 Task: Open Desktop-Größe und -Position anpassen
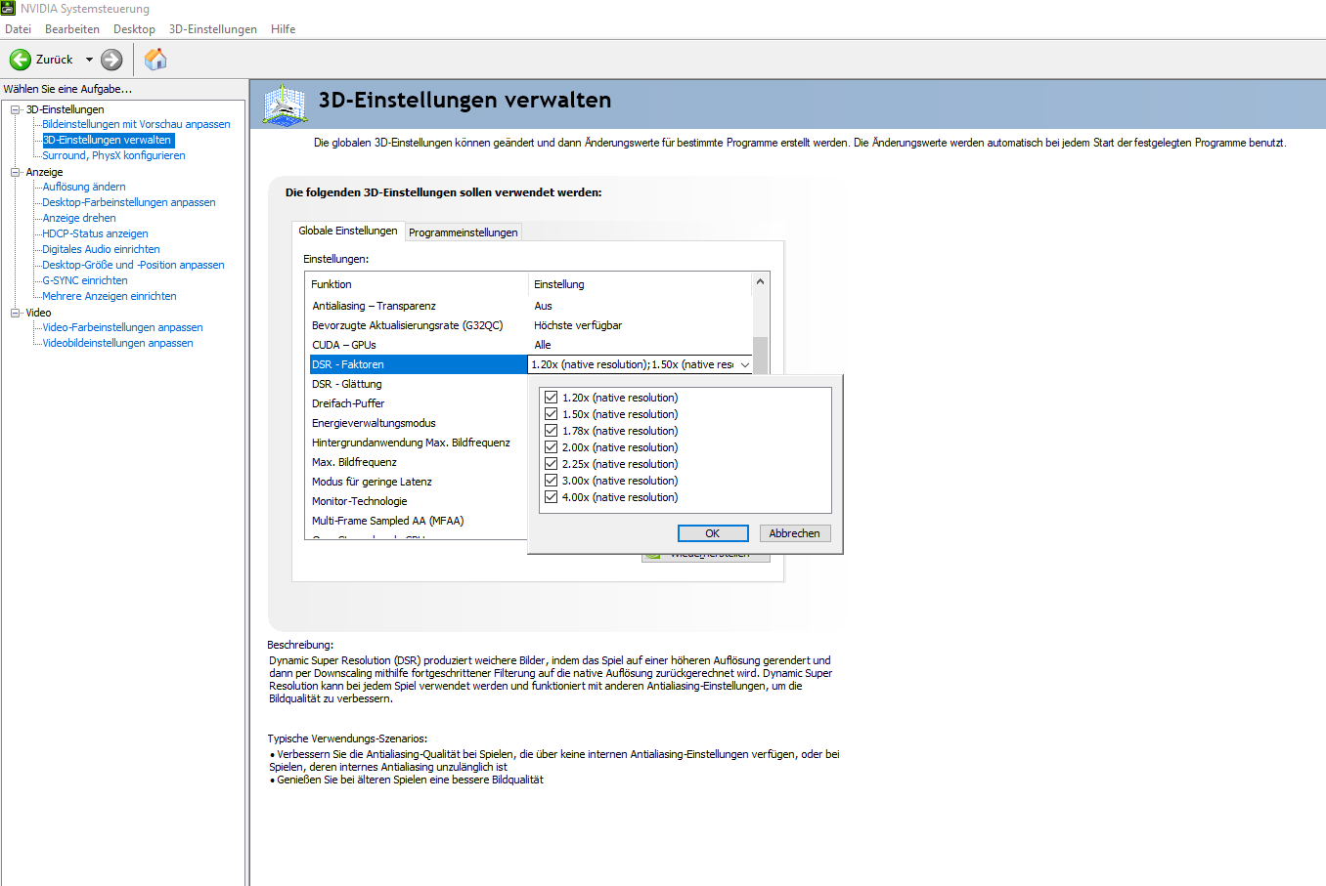(133, 265)
